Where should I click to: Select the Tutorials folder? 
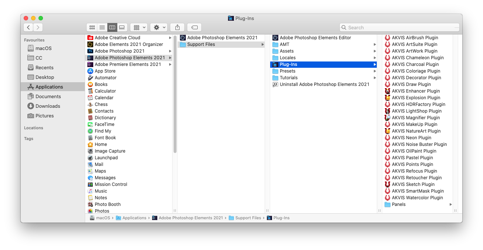(x=323, y=78)
